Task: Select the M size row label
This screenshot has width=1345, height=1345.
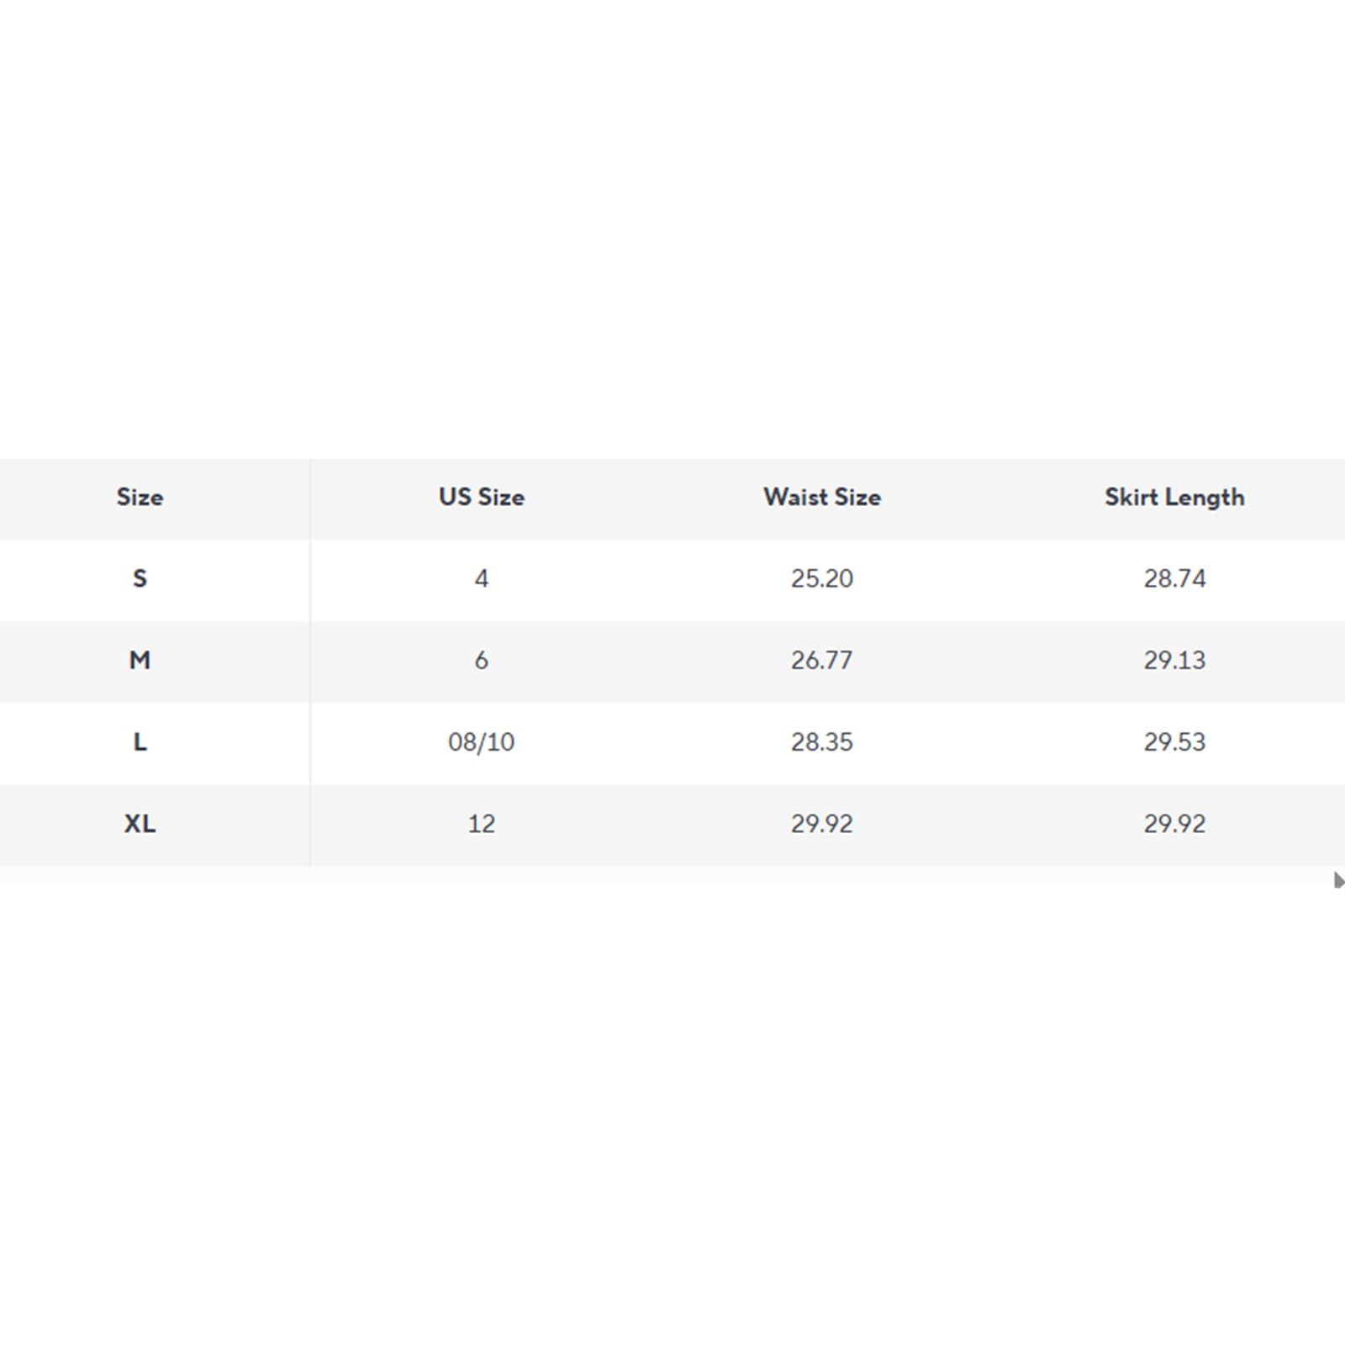Action: point(140,660)
